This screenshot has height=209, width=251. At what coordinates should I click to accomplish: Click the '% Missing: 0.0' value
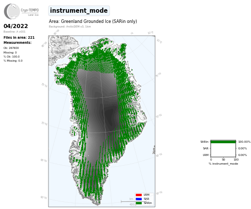pos(13,61)
